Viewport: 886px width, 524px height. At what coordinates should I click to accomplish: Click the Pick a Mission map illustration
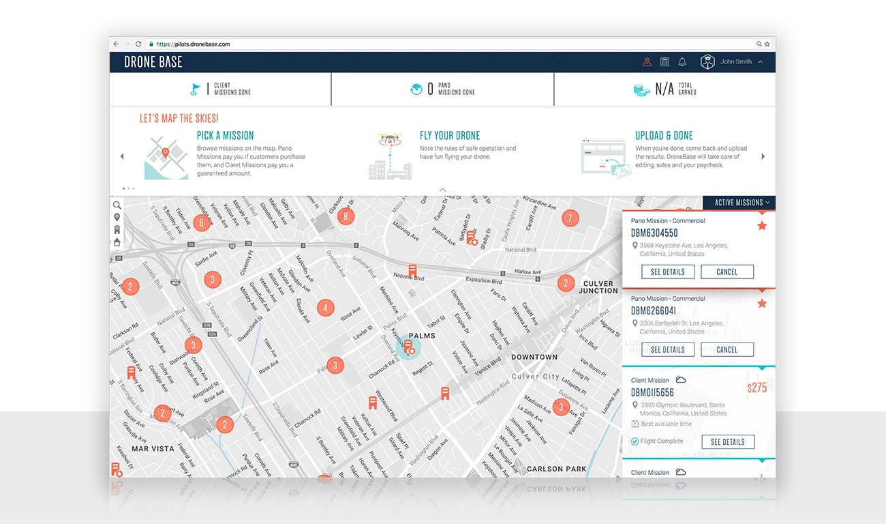click(x=166, y=158)
